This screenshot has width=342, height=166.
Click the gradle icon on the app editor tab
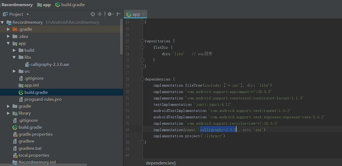tap(129, 14)
